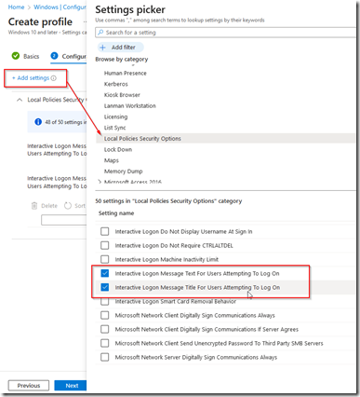Uncheck Interactive Logon Message Text checkbox

(105, 273)
